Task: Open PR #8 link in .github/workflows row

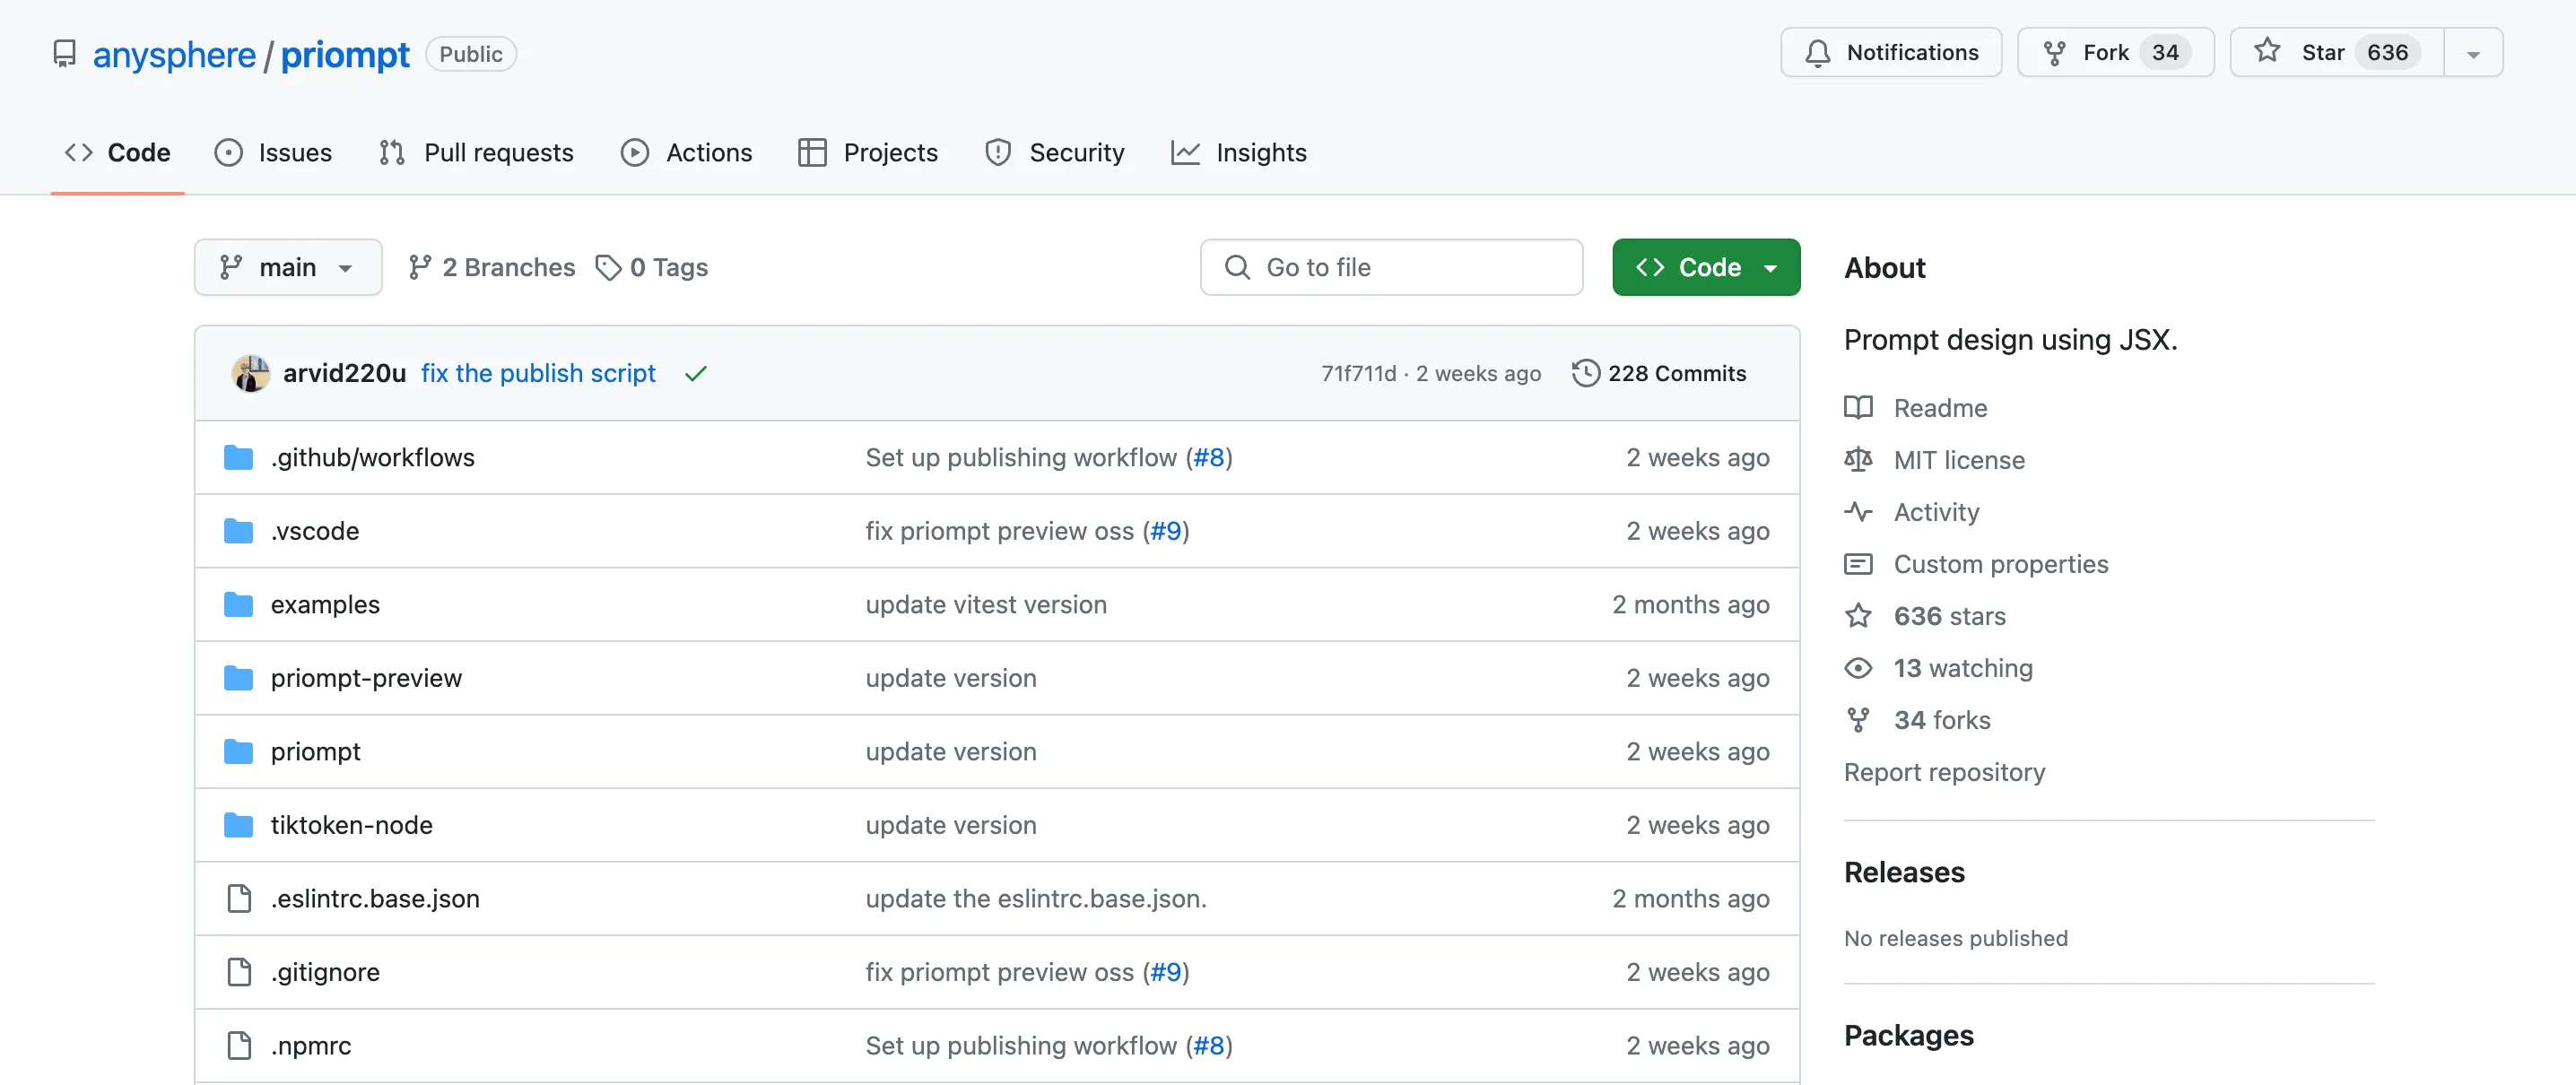Action: (1208, 457)
